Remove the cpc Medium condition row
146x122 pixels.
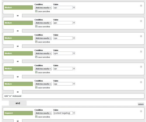pos(141,6)
